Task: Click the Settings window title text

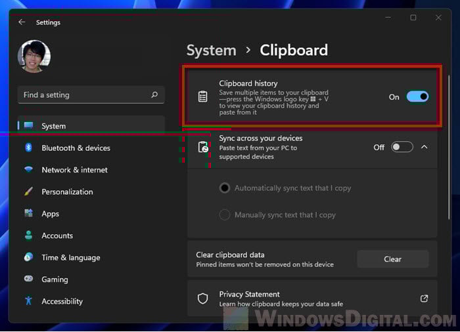Action: tap(48, 22)
